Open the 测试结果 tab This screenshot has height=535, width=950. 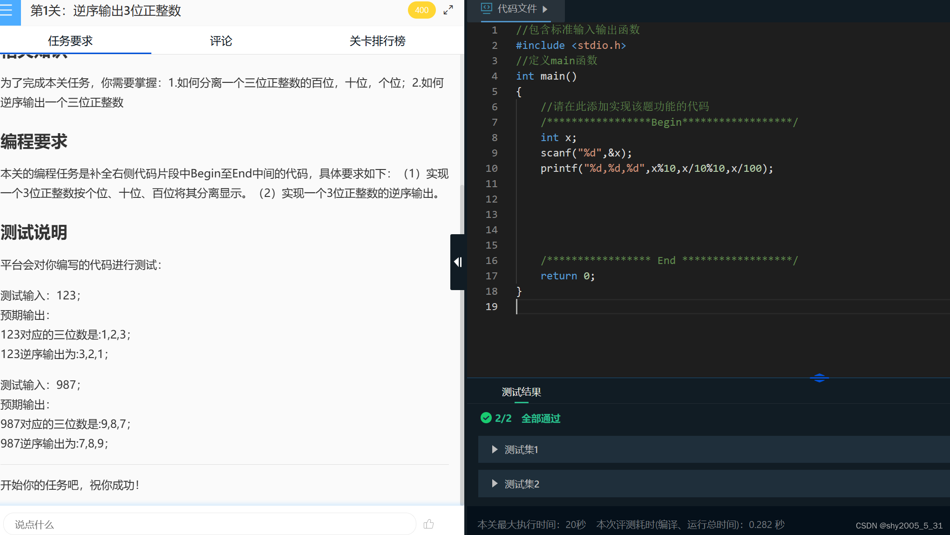[x=521, y=392]
